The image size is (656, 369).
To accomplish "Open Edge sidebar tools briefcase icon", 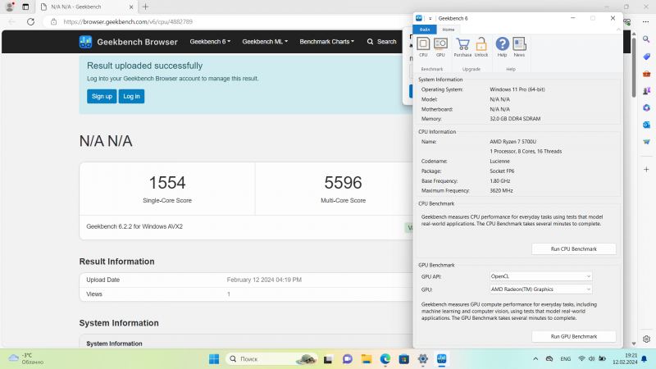I will (x=646, y=74).
